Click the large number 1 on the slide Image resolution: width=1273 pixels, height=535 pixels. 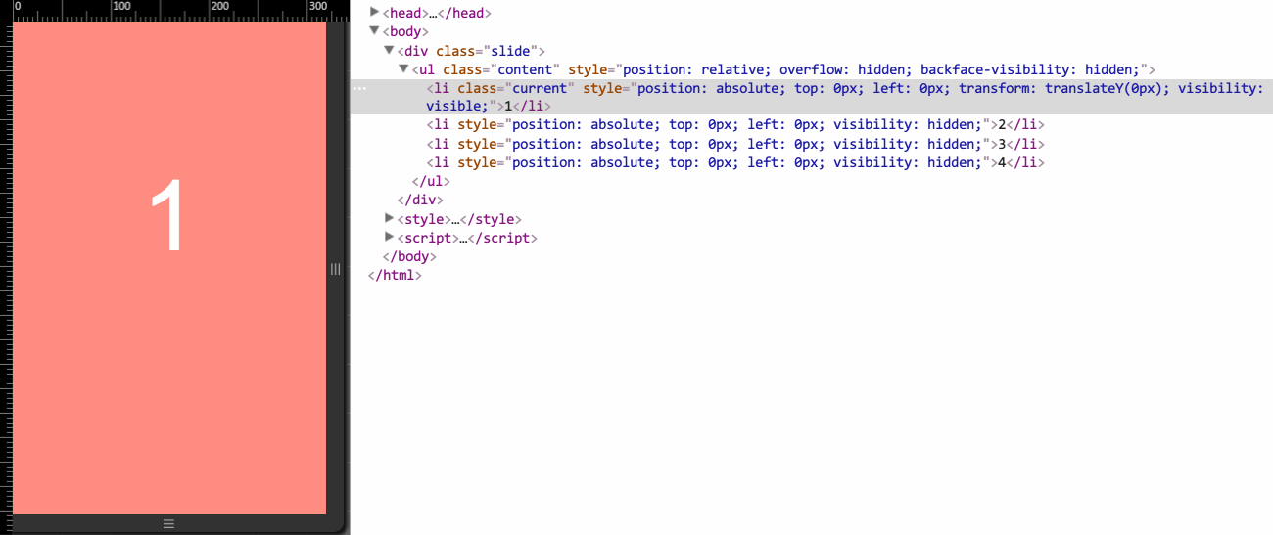point(168,217)
